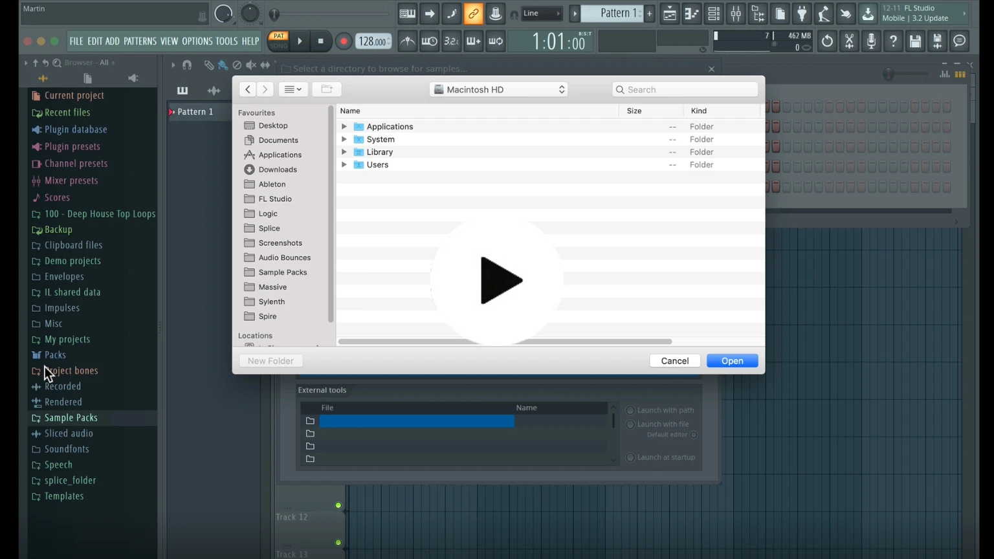This screenshot has width=994, height=559.
Task: Click the plug icon for plugin picker
Action: 802,14
